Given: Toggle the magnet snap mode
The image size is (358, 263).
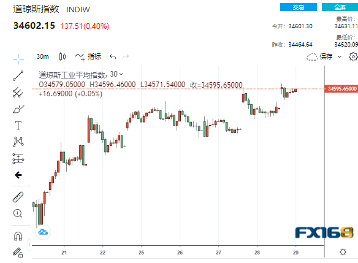Looking at the screenshot, I should coord(18,236).
